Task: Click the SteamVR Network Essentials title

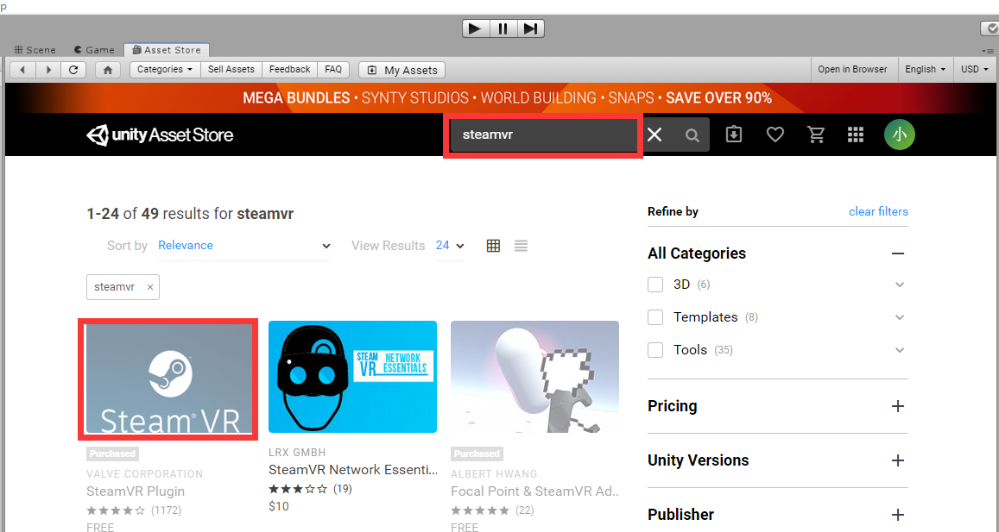Action: (x=354, y=470)
